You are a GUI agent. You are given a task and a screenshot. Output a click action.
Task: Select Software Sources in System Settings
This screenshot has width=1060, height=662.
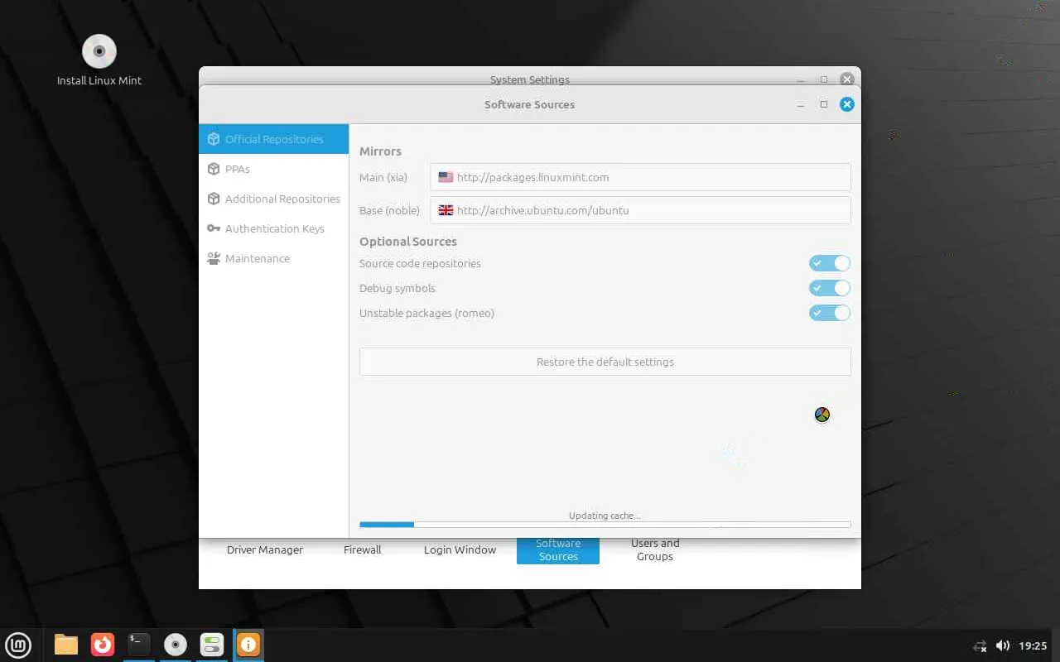click(x=558, y=550)
